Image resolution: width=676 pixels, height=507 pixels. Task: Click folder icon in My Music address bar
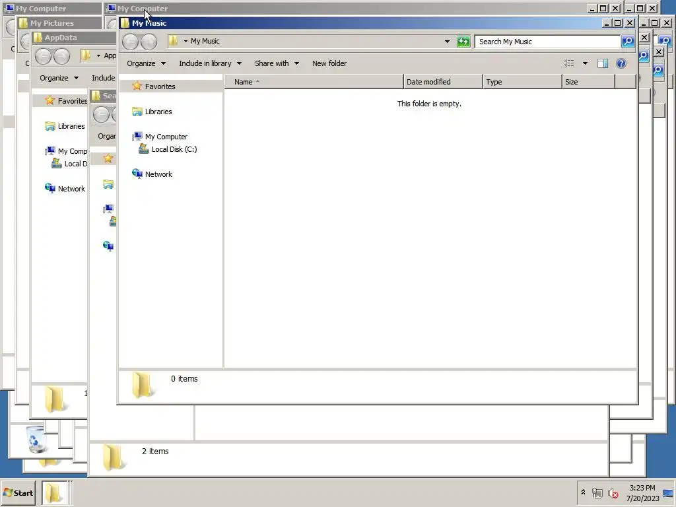[174, 41]
